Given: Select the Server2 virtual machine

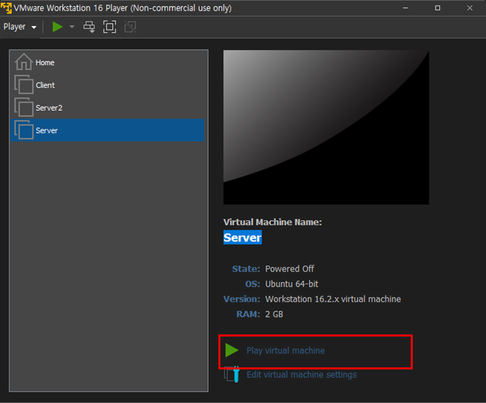Looking at the screenshot, I should 107,108.
